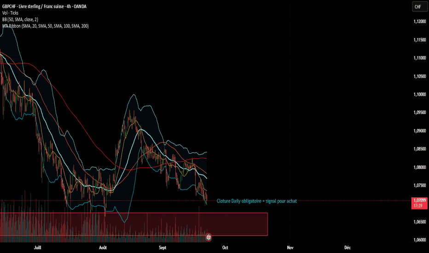
Task: Click the 'Cloture Daily obligatoire' annotation
Action: click(257, 201)
